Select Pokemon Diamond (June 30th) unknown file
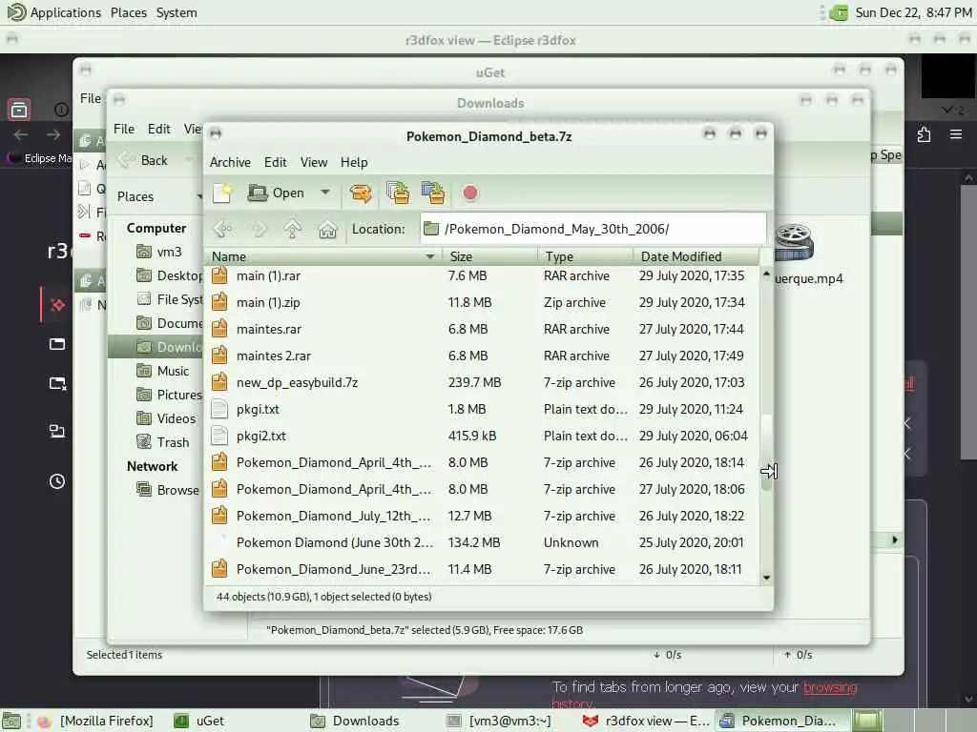Screen dimensions: 977x732 [483, 542]
